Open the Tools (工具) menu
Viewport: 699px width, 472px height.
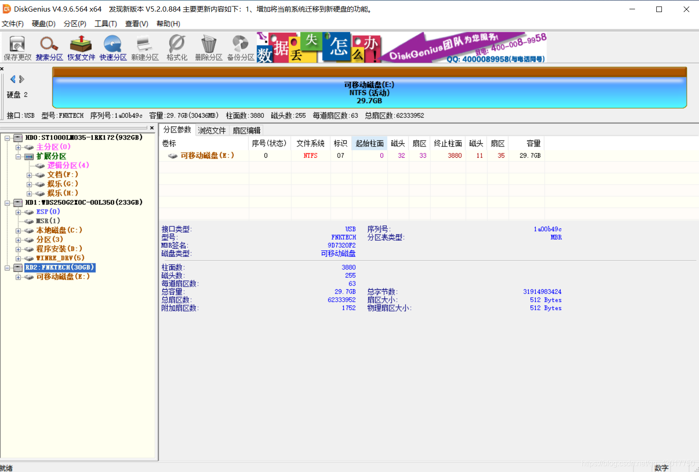[x=106, y=24]
